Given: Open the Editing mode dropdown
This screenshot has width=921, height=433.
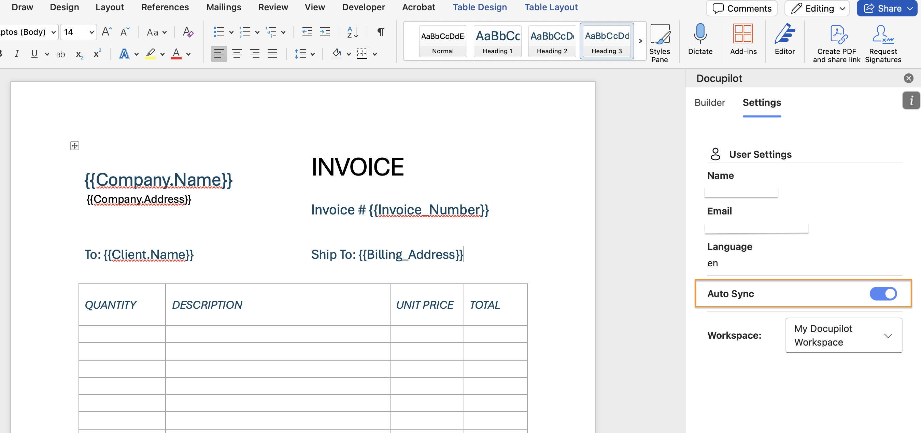Looking at the screenshot, I should pos(819,8).
